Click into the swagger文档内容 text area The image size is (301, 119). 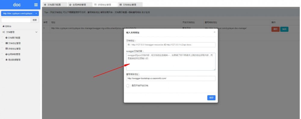(x=171, y=61)
